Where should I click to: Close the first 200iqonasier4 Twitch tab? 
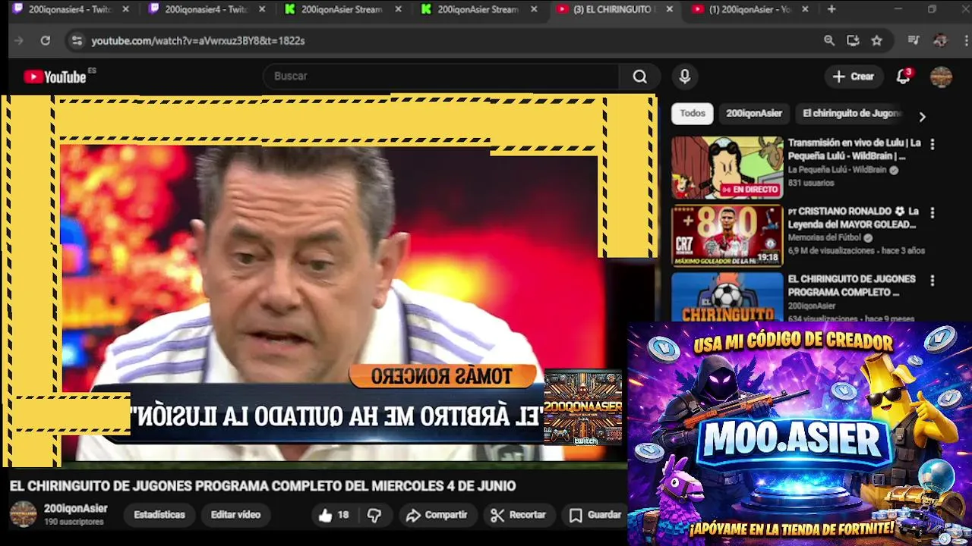[126, 10]
